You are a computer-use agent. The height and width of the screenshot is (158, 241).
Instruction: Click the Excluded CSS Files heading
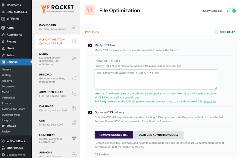coord(107,61)
